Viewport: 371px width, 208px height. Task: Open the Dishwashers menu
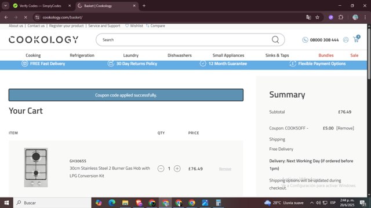tap(180, 55)
